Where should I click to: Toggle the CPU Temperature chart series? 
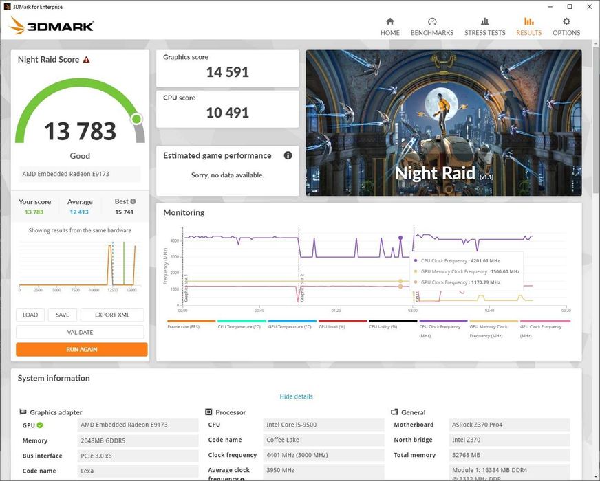pos(242,324)
